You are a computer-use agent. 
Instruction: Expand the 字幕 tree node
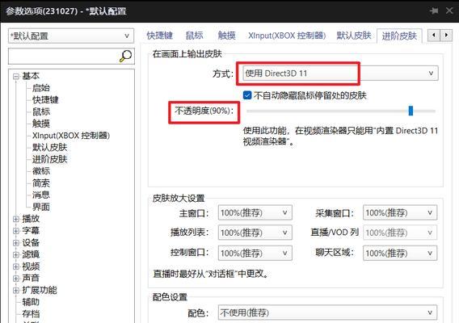tap(16, 231)
